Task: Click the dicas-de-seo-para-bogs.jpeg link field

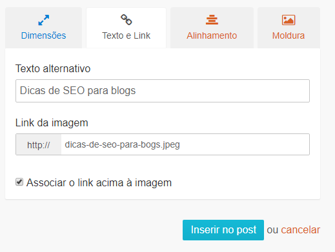Action: point(185,144)
